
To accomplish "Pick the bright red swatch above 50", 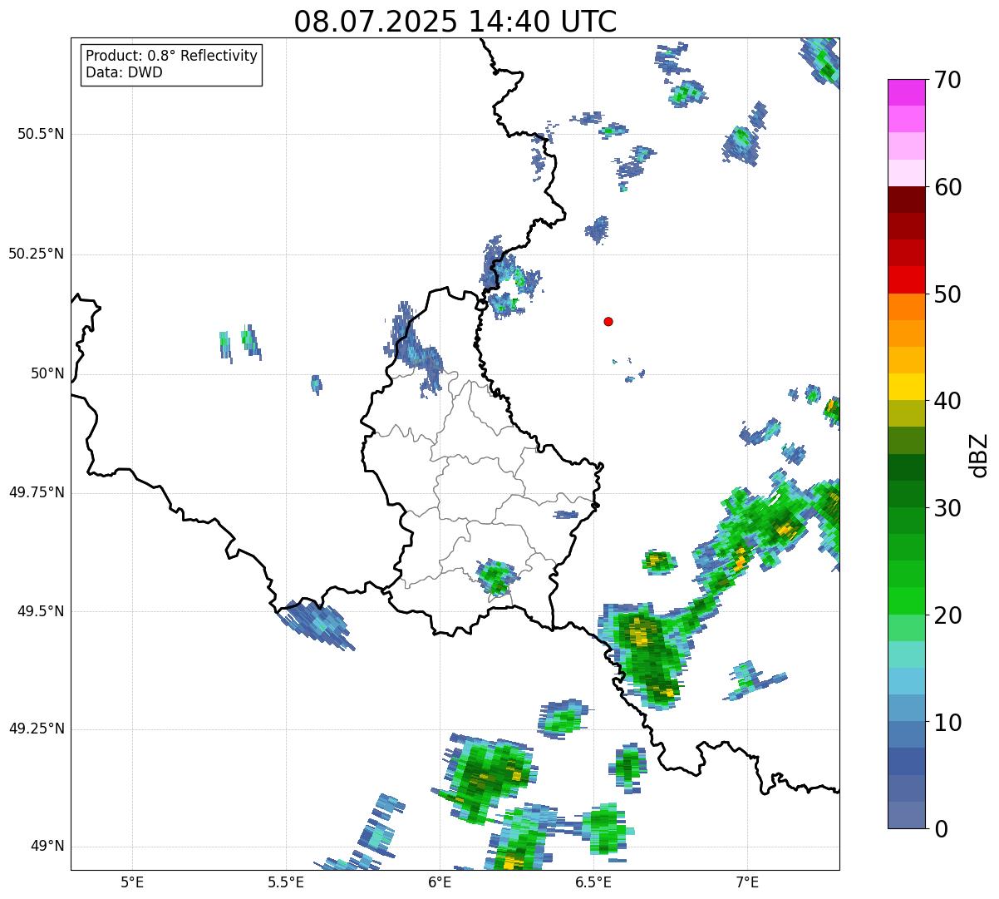I will 907,279.
